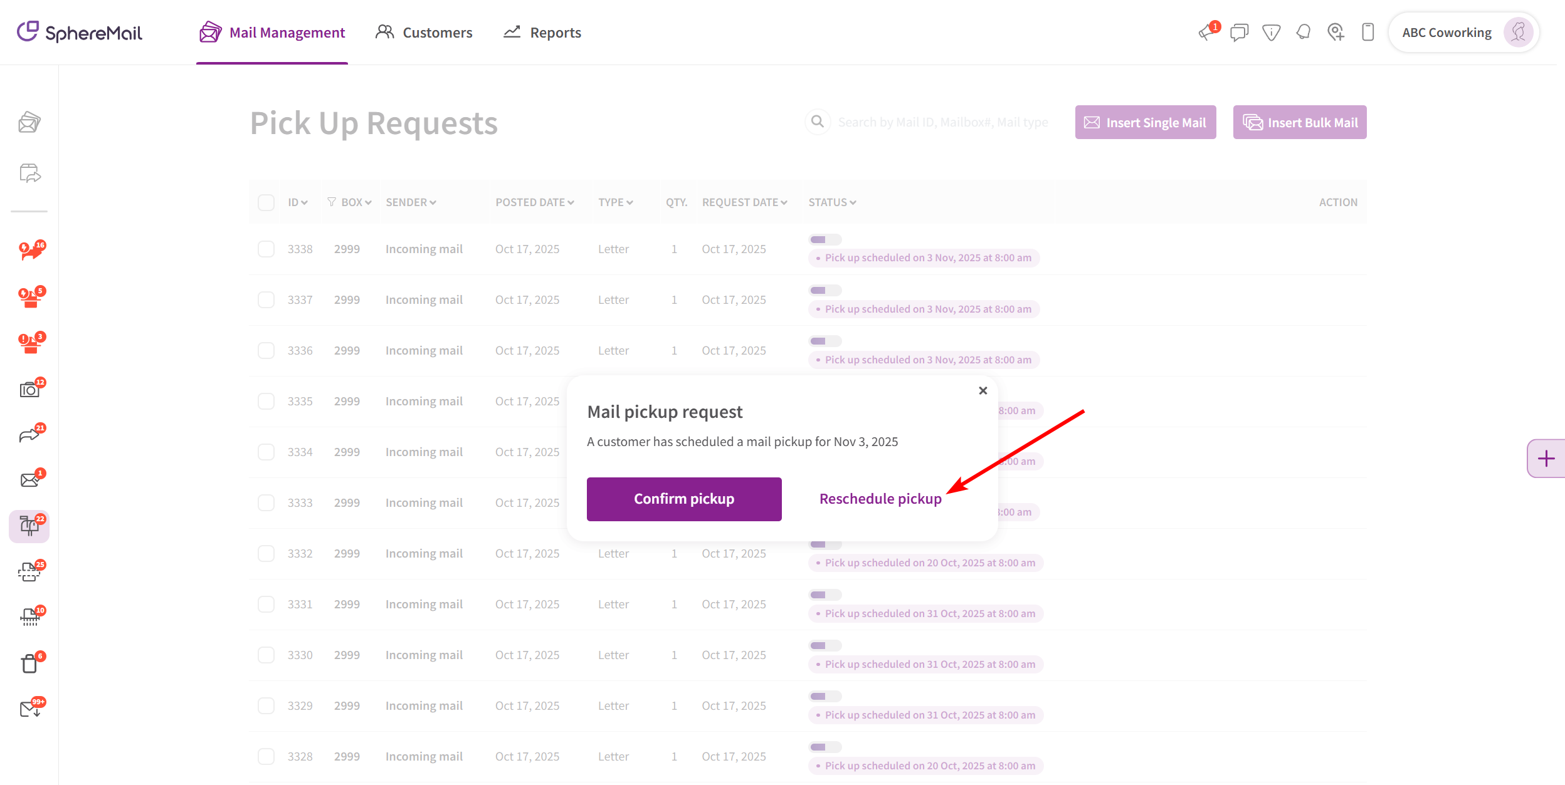1565x785 pixels.
Task: Open the chat messages icon
Action: point(1239,33)
